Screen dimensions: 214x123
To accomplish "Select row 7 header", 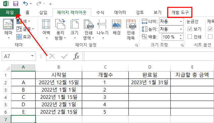I will tap(5, 119).
